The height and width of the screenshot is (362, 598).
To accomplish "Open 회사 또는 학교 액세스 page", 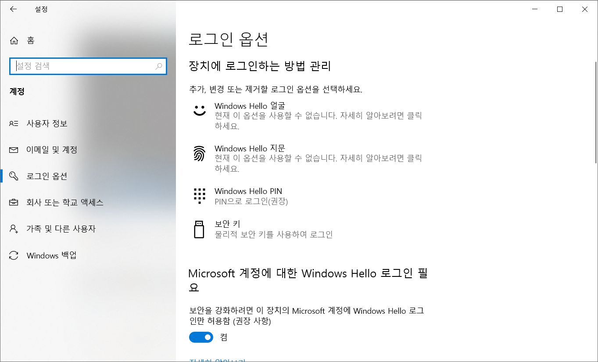I will coord(88,203).
